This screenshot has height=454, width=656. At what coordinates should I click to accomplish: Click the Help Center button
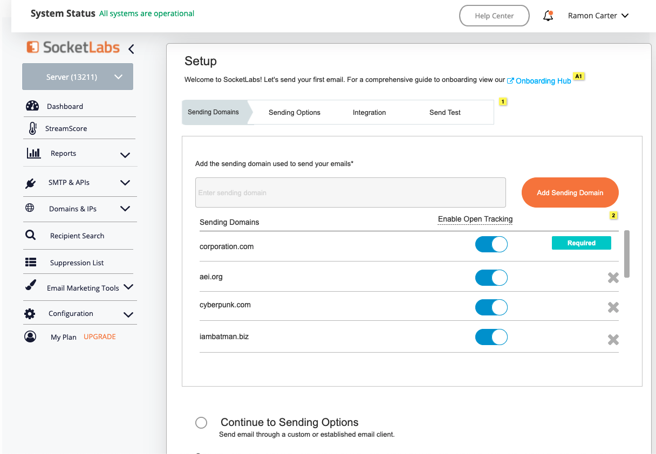click(494, 16)
